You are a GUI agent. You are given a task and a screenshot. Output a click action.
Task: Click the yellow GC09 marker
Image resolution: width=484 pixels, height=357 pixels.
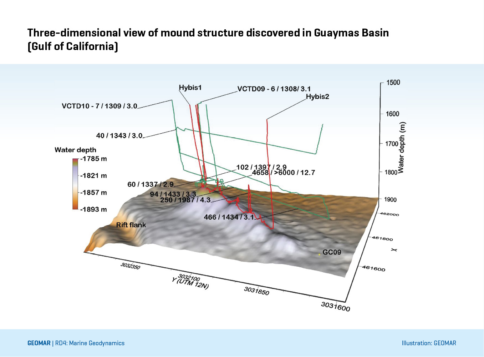319,255
